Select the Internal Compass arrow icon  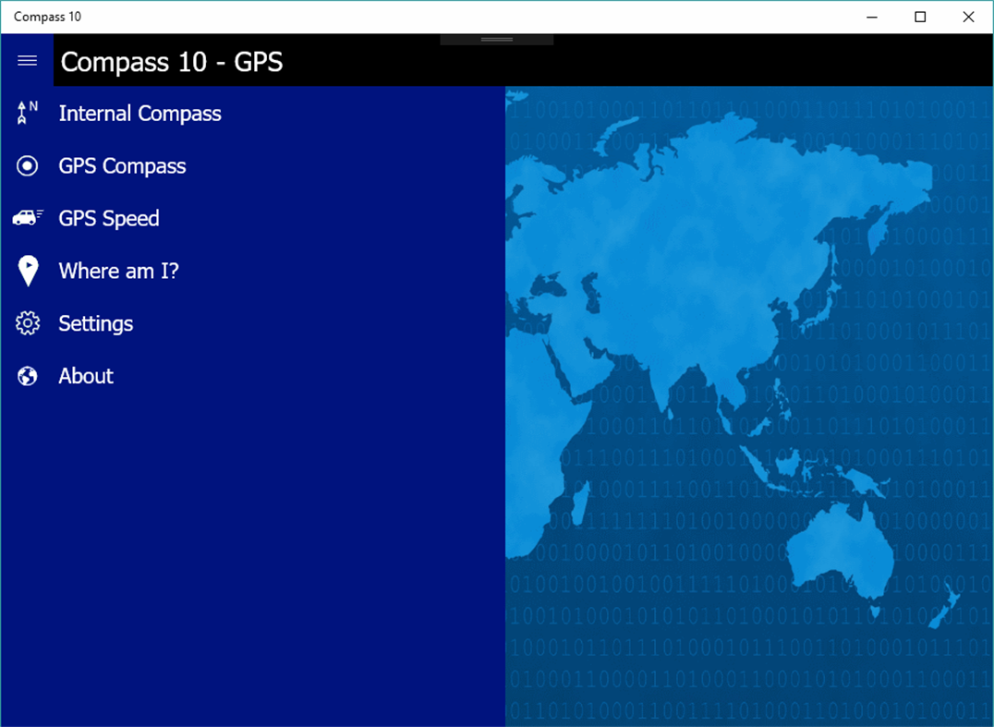pyautogui.click(x=27, y=113)
